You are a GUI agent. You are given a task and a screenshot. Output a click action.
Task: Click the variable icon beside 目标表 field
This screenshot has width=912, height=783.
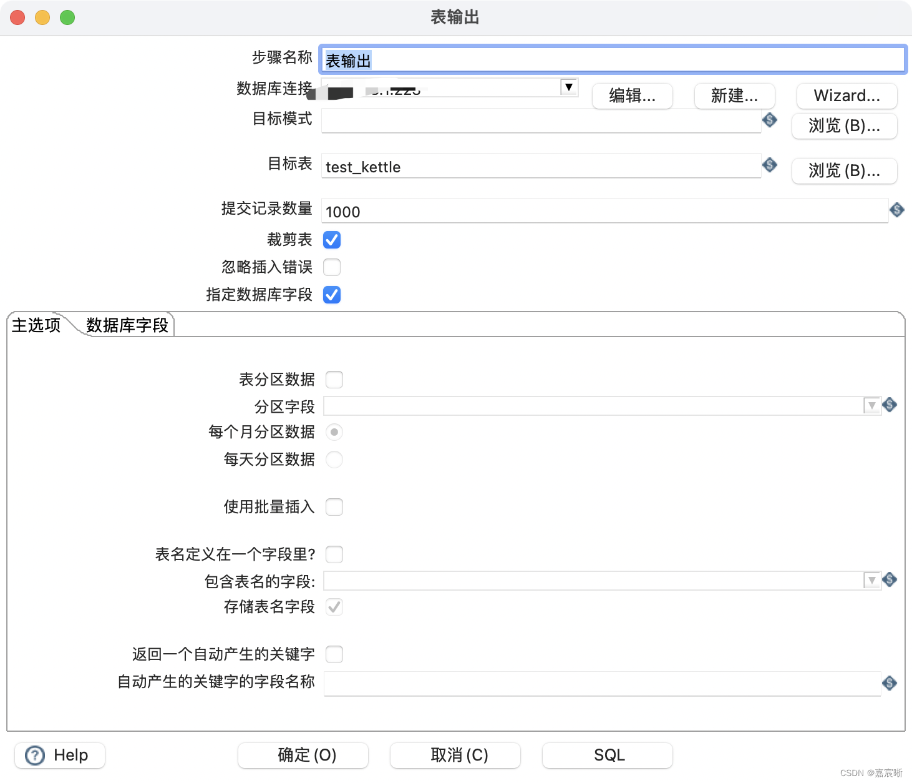pos(769,165)
